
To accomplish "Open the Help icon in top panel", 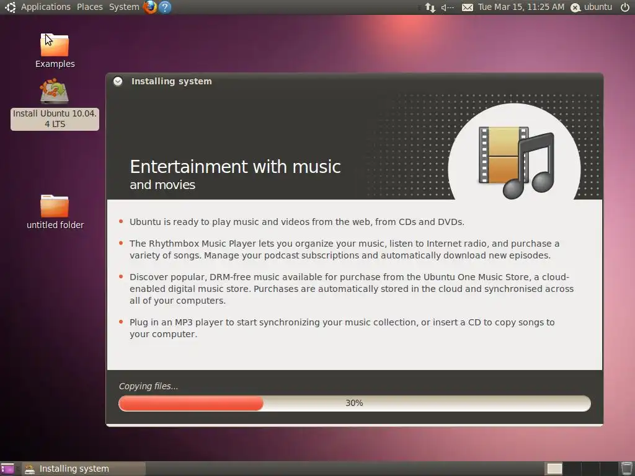I will point(165,7).
